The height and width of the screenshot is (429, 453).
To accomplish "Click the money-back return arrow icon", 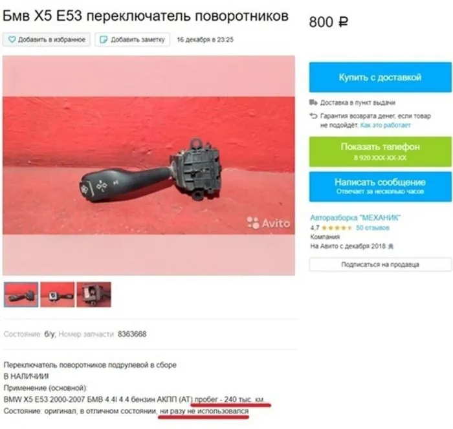I will tap(313, 116).
